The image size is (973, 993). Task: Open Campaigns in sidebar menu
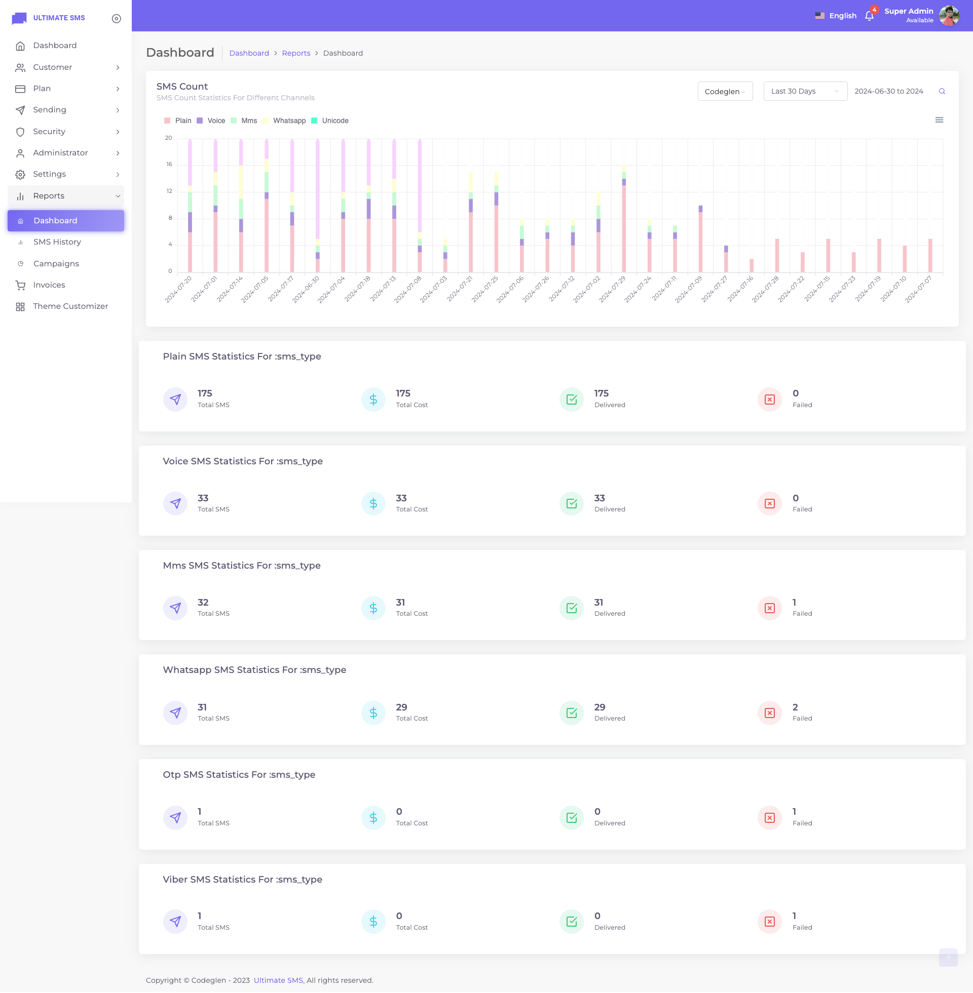pos(56,263)
